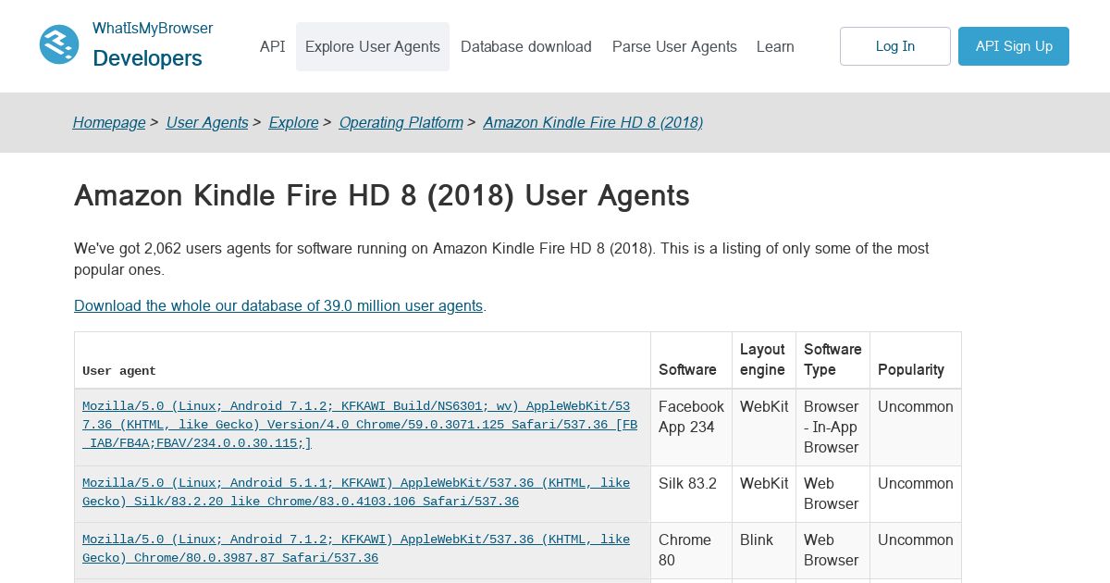Click the 'Layout engine' column header

click(x=763, y=360)
